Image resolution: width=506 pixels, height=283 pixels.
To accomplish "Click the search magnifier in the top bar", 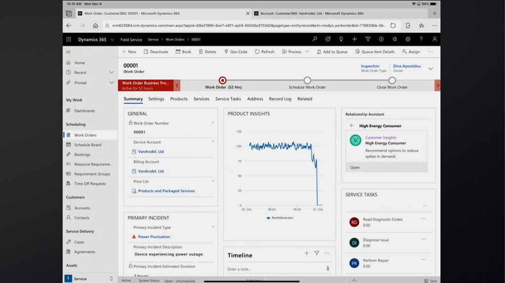I will click(315, 40).
